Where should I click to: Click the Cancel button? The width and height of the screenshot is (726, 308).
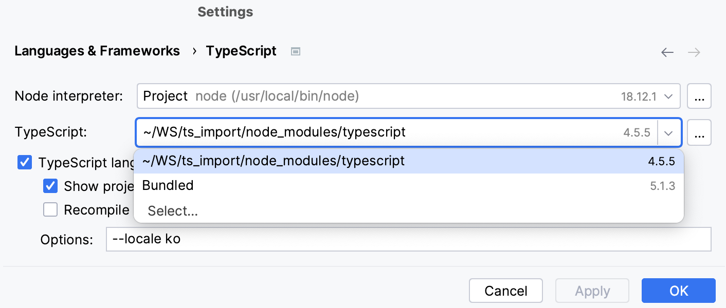pyautogui.click(x=505, y=291)
